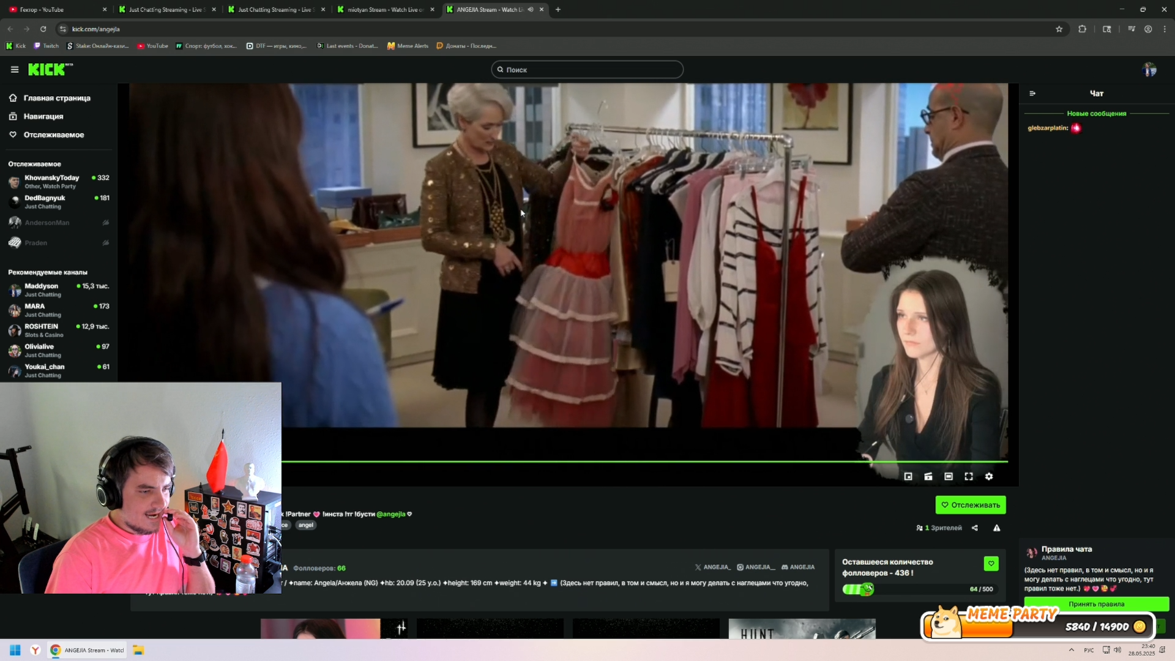The width and height of the screenshot is (1175, 661).
Task: Open the YouTube bookmark
Action: (152, 46)
